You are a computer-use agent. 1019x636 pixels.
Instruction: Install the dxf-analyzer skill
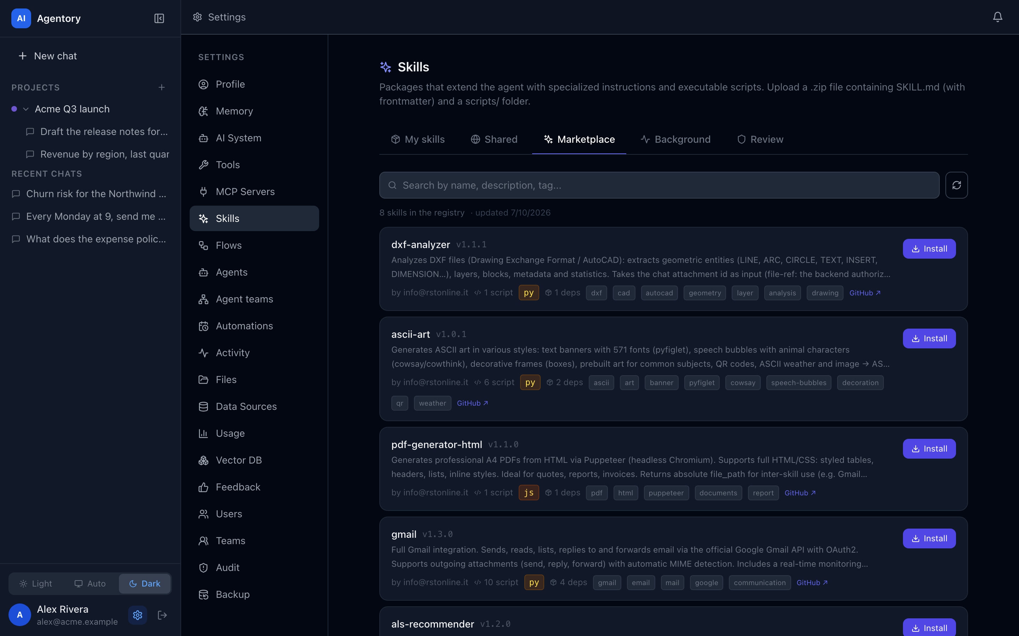tap(929, 249)
